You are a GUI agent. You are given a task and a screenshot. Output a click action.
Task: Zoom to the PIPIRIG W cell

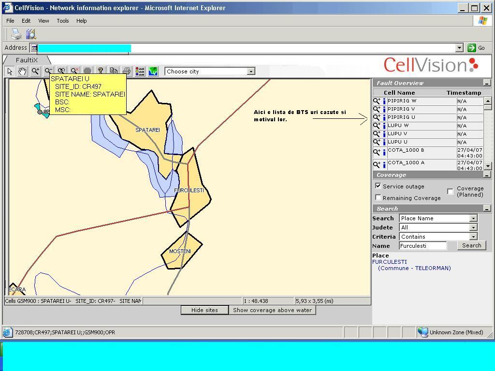pos(377,101)
